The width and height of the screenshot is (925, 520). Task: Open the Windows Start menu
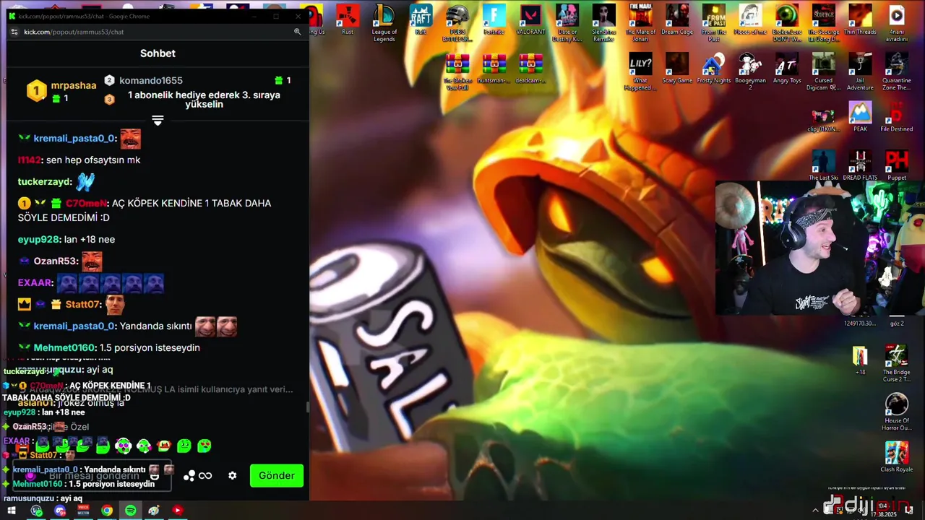pyautogui.click(x=12, y=511)
